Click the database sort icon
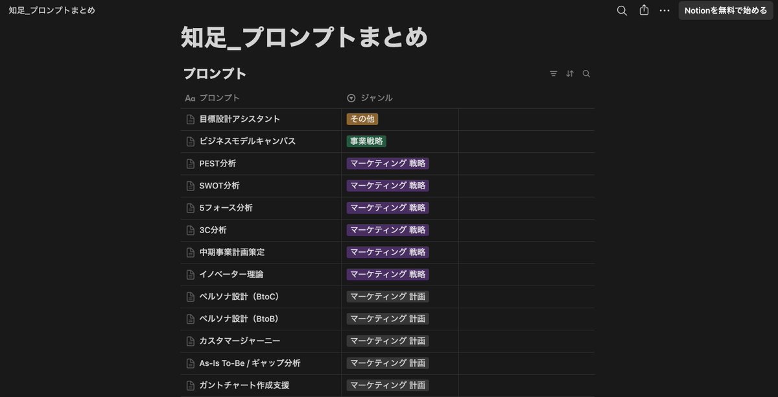 coord(570,73)
